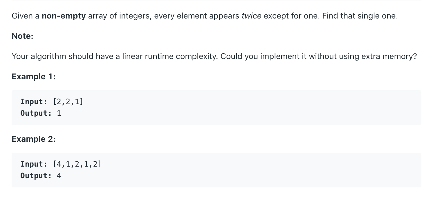Click the phrase "without using extra memory?"
Screen dimensions: 433x199
point(363,56)
